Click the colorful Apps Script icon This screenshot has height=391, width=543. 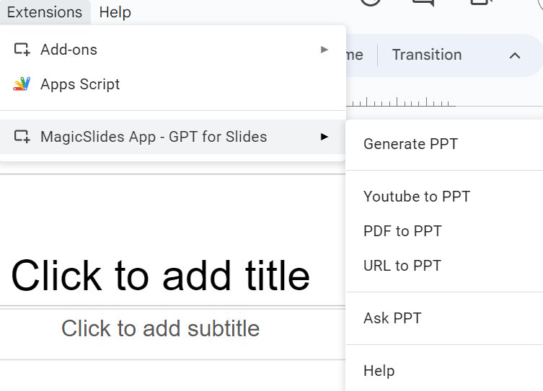[x=22, y=84]
